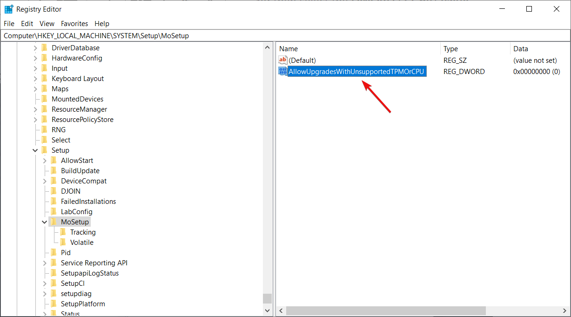Open the Favorites menu
571x317 pixels.
pos(74,23)
